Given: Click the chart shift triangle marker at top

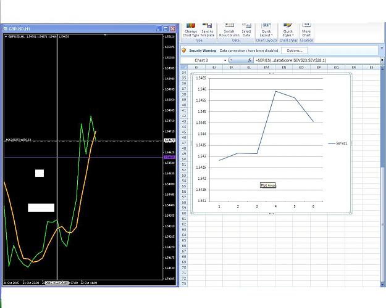Looking at the screenshot, I should 105,35.
